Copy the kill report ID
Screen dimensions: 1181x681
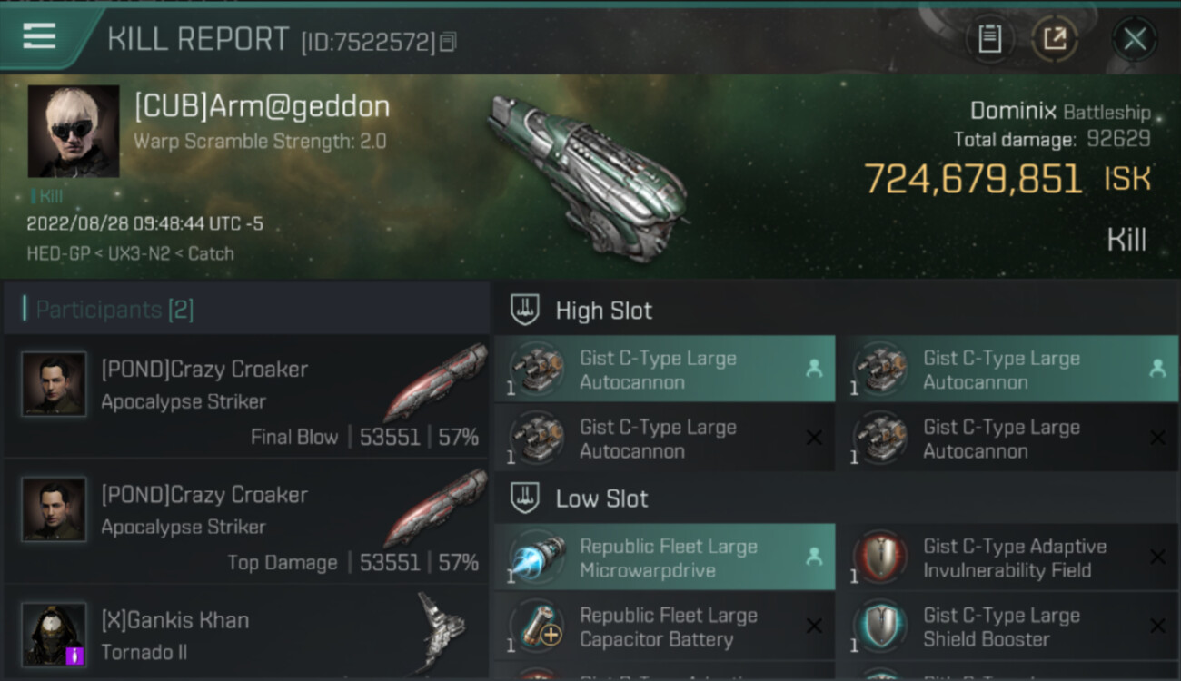coord(447,42)
